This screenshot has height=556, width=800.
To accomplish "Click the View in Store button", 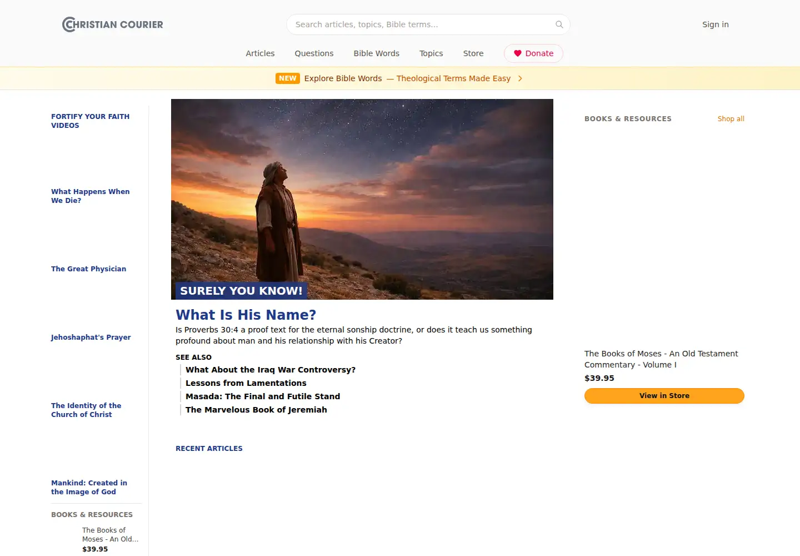I will coord(664,396).
